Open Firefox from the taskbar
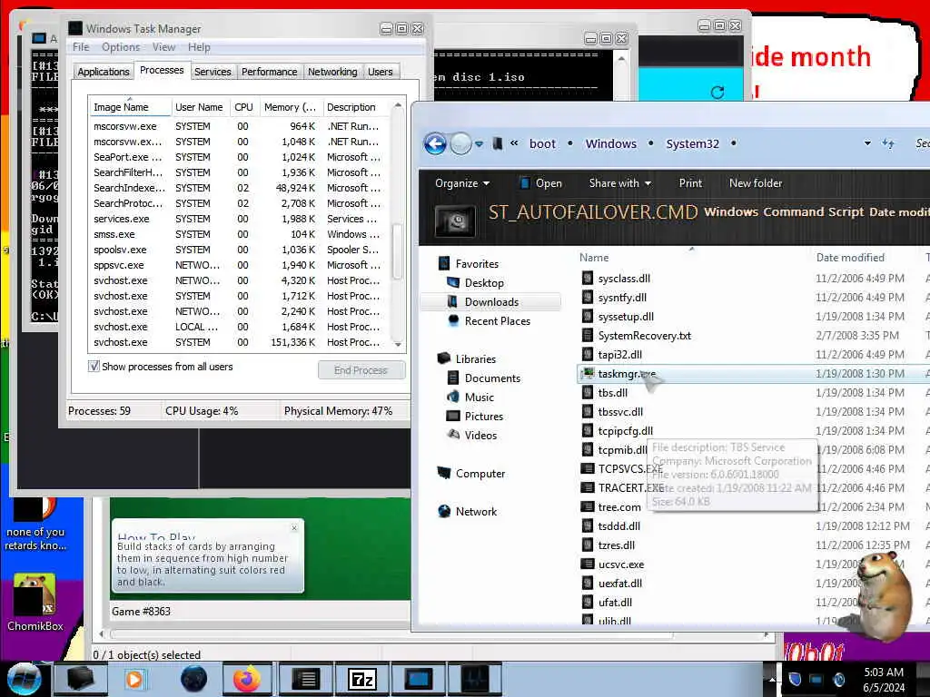This screenshot has height=697, width=930. (x=246, y=679)
